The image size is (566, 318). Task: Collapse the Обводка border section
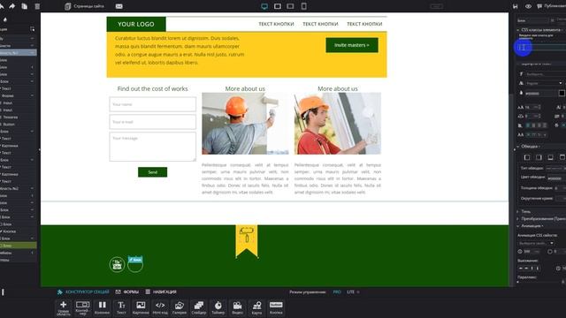tap(530, 147)
